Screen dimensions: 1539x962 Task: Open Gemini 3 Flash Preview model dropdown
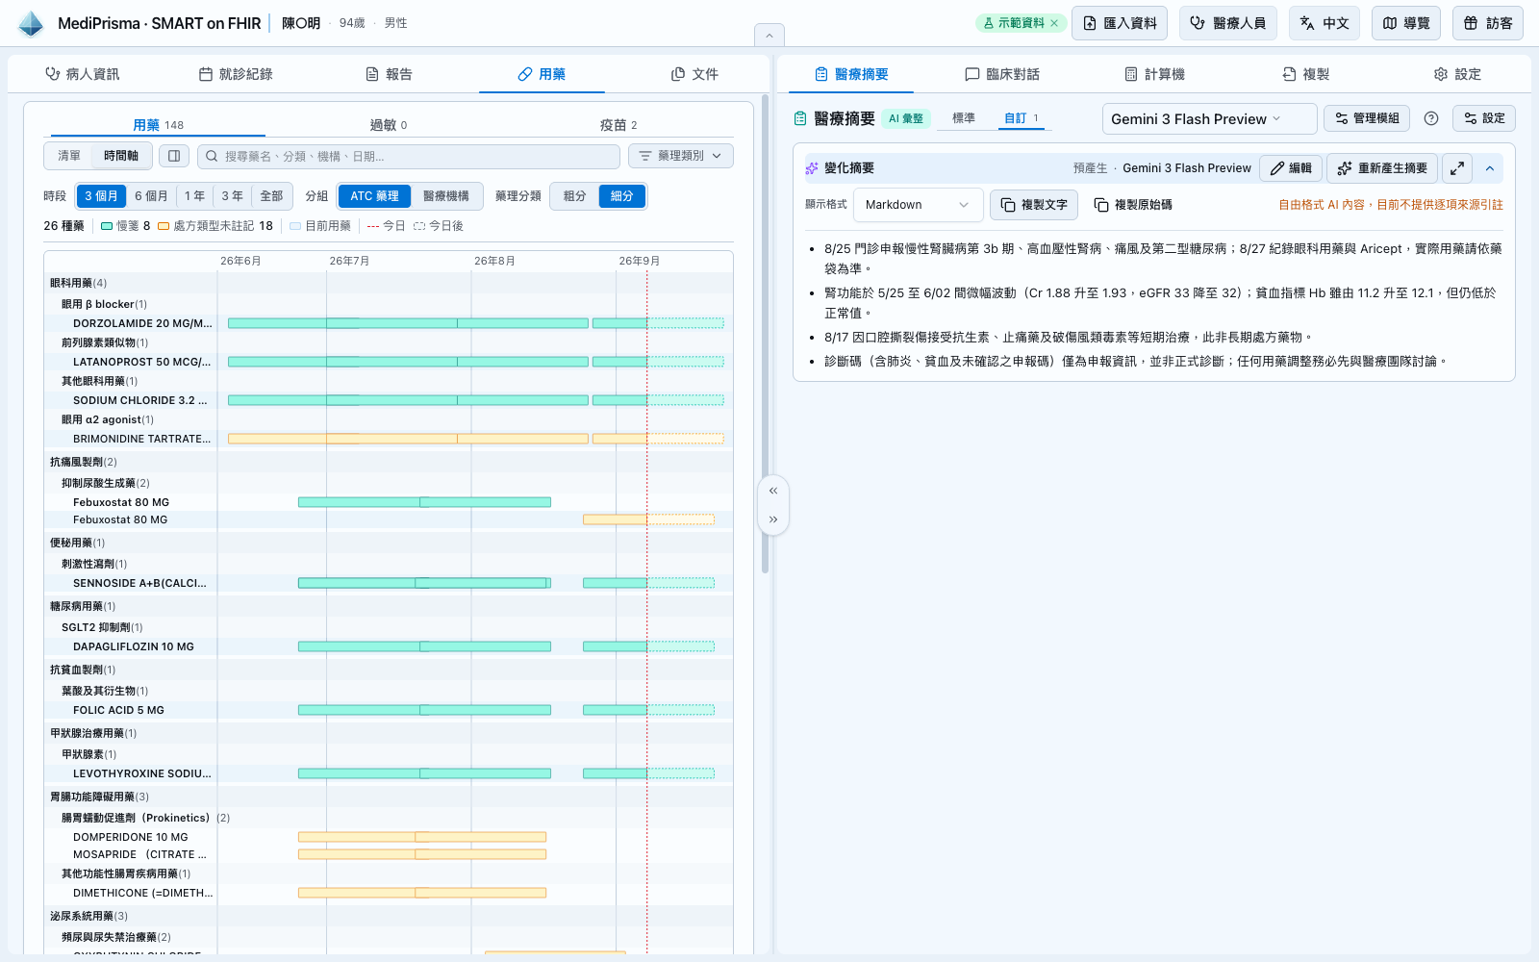[x=1209, y=118]
